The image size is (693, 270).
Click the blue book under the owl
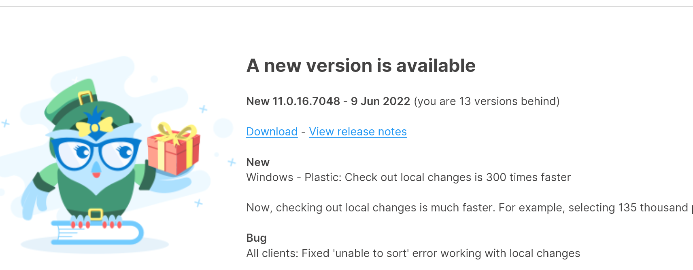(97, 232)
